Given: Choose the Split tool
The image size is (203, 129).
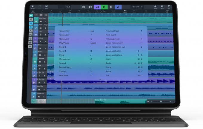Looking at the screenshot, I should tap(42, 11).
